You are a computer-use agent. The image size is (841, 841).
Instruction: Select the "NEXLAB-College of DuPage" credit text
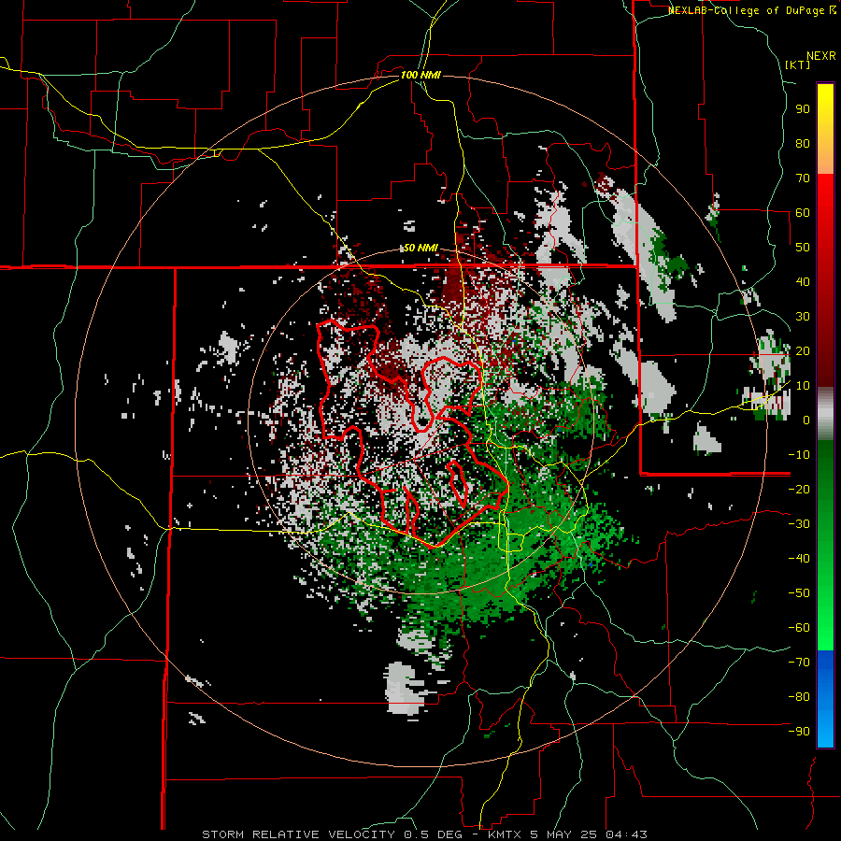[748, 10]
